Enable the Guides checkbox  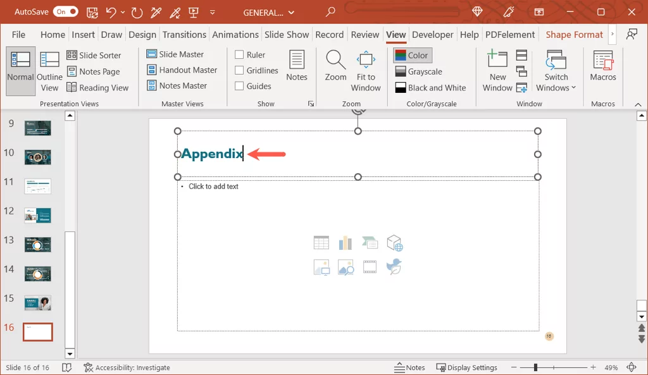click(239, 86)
